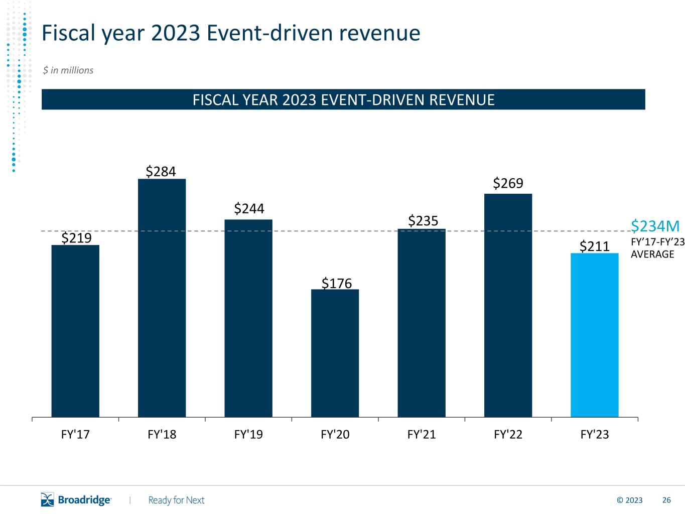
Task: Select the dark bar above the FY'21 axis label
Action: click(x=422, y=323)
